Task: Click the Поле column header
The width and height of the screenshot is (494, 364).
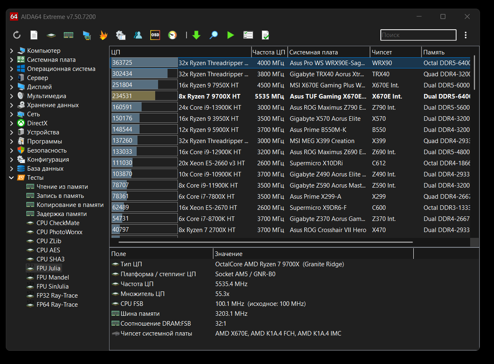Action: tap(161, 254)
